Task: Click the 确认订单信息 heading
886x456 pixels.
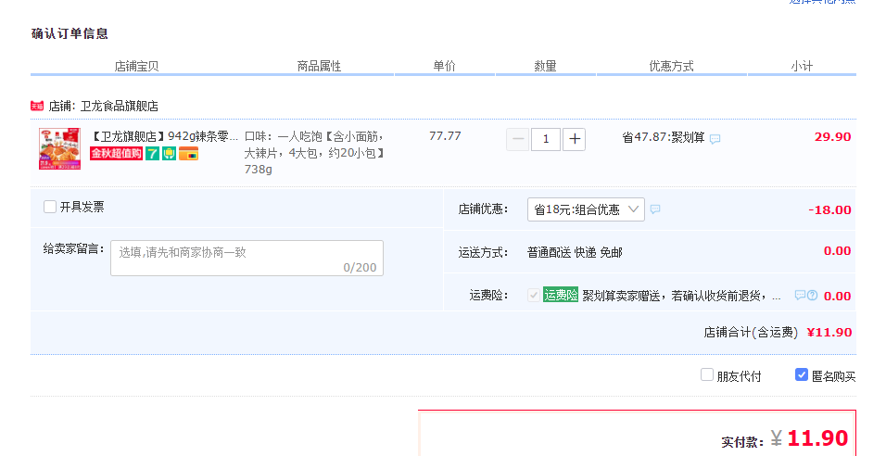Action: pos(70,34)
